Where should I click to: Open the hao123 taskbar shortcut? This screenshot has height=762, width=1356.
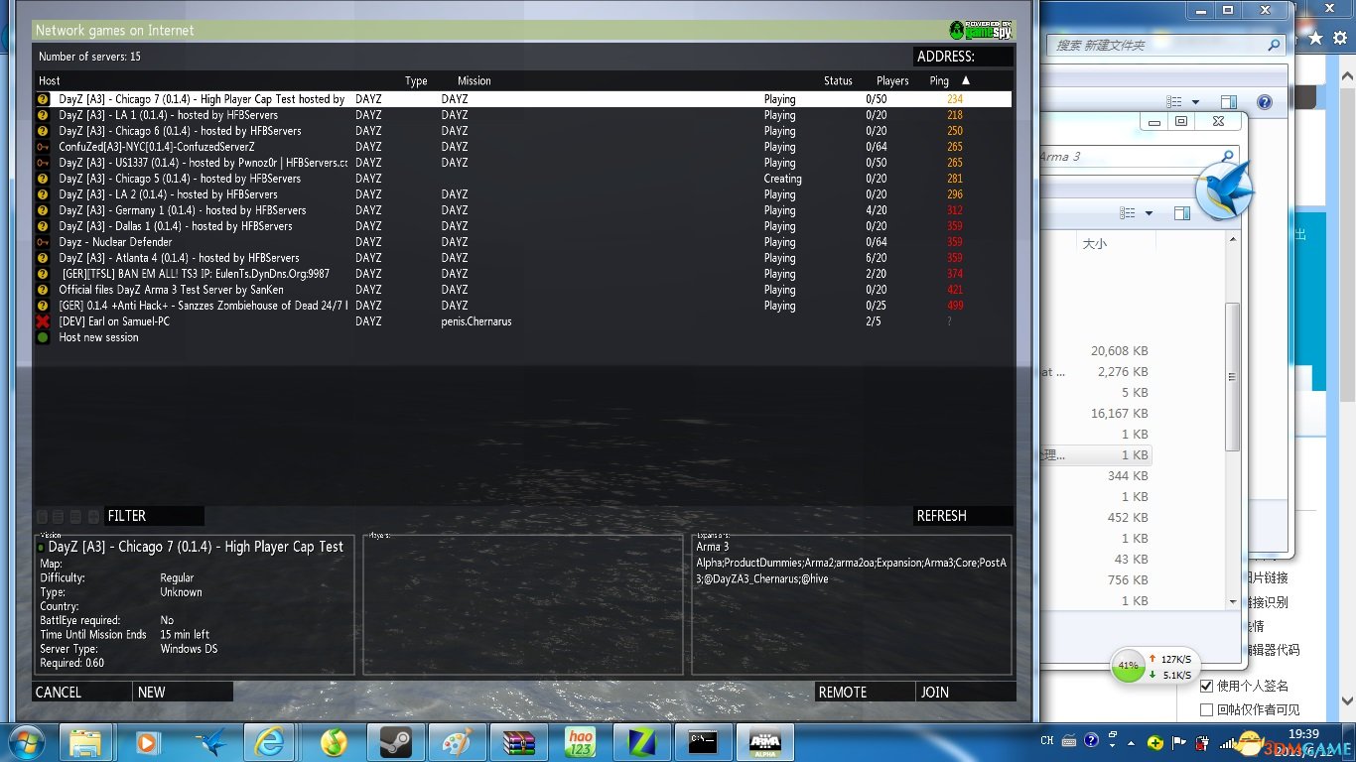pyautogui.click(x=581, y=742)
